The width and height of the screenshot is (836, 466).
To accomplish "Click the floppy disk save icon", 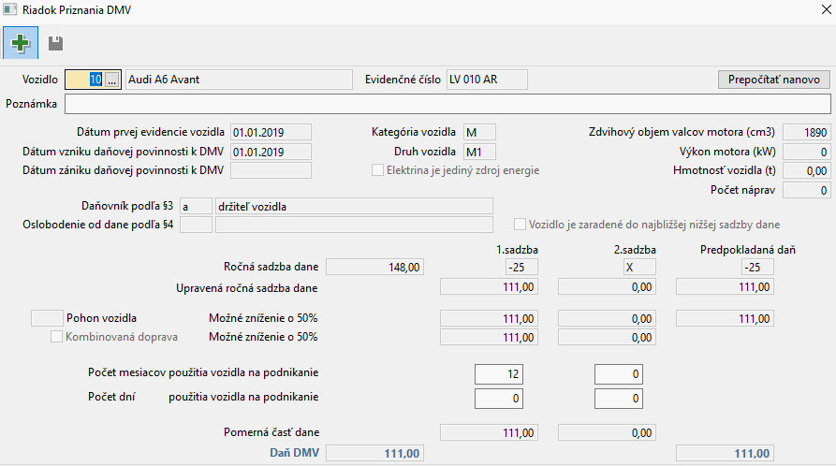I will pos(55,43).
